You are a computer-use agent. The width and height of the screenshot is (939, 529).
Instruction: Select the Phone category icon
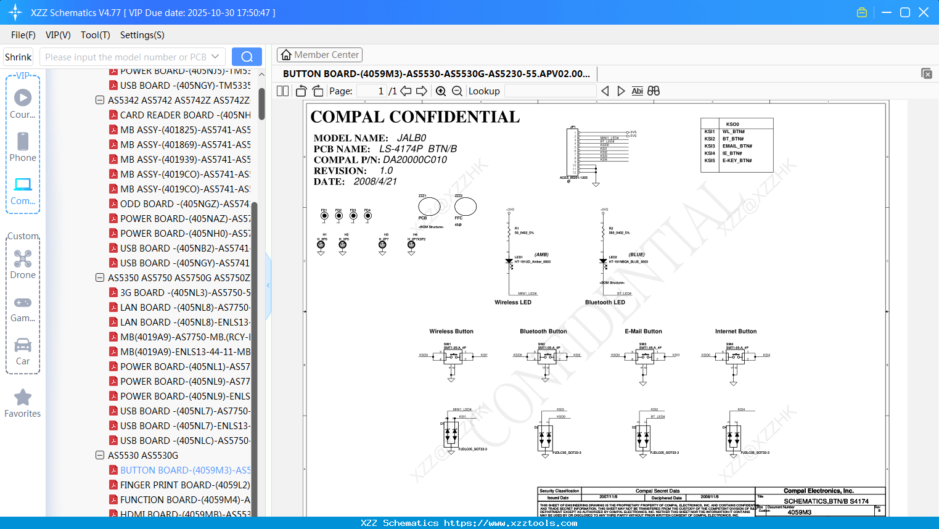point(23,147)
